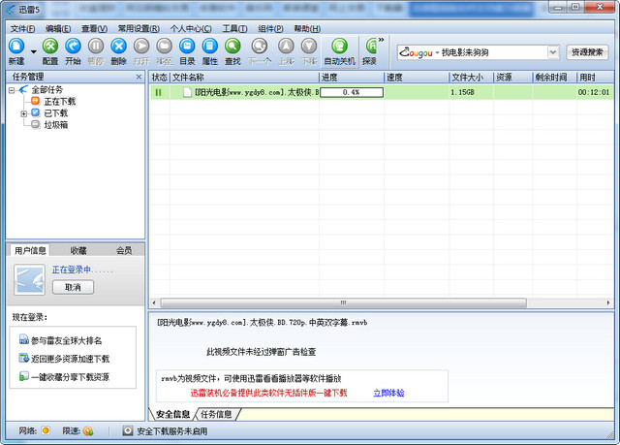The height and width of the screenshot is (445, 620).
Task: Sort by the 资源 column header
Action: tap(512, 78)
